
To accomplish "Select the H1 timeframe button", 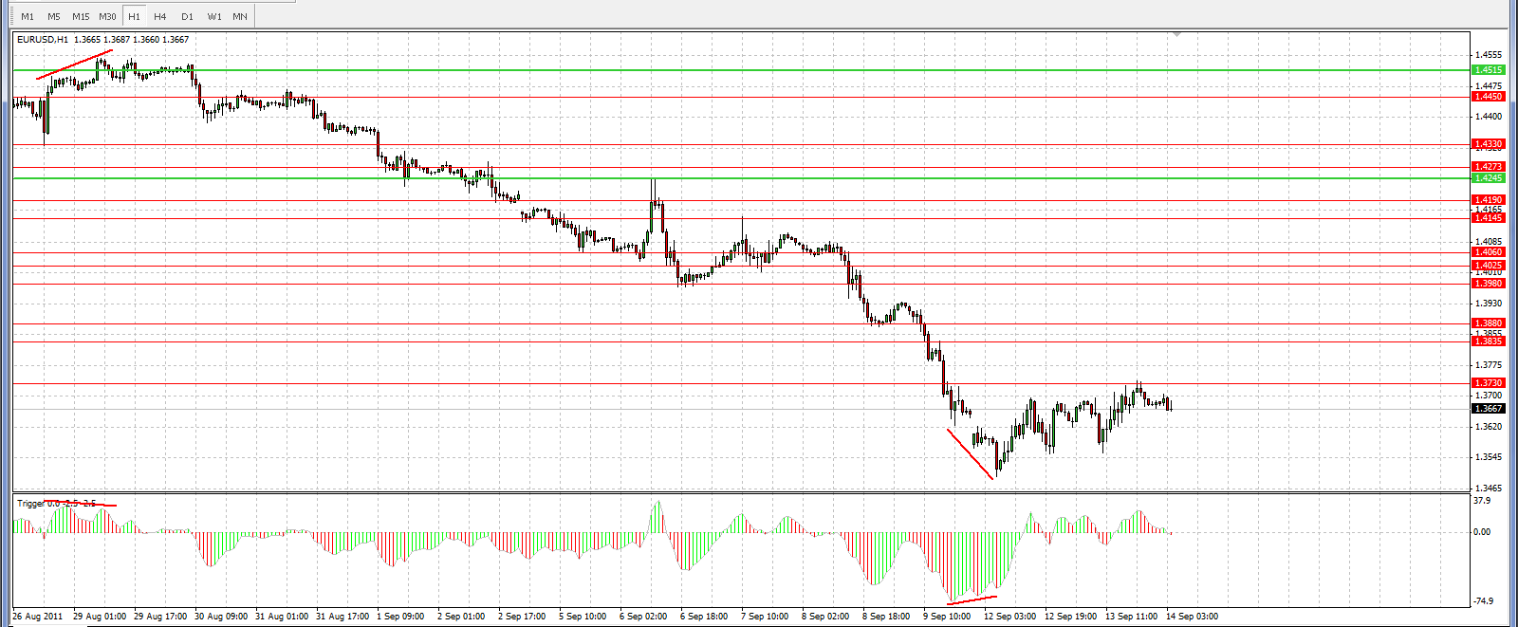I will 134,16.
